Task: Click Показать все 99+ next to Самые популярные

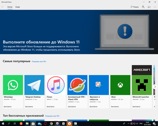Action: click(39, 61)
